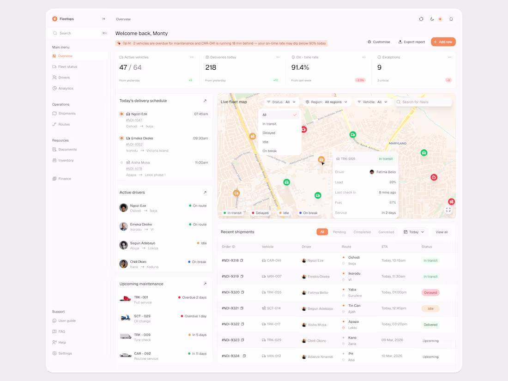
Task: Click fullscreen icon on fleet map
Action: [448, 210]
